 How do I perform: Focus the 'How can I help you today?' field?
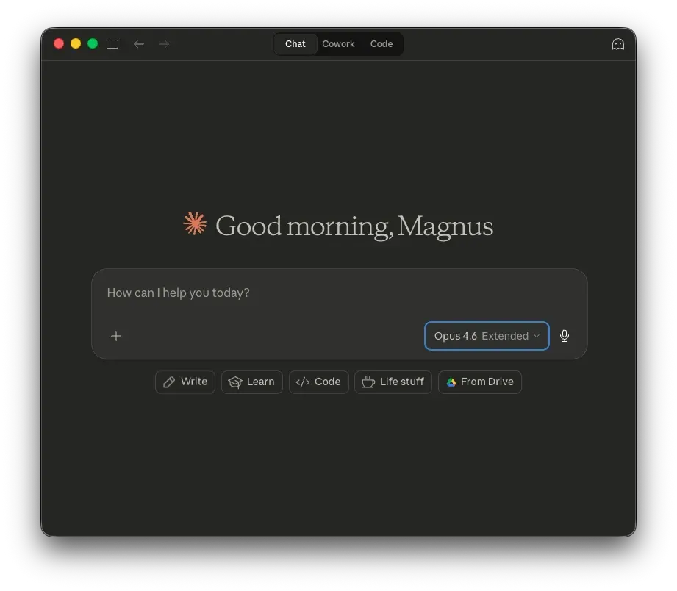click(x=340, y=293)
